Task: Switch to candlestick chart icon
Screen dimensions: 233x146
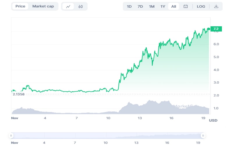Action: (80, 6)
